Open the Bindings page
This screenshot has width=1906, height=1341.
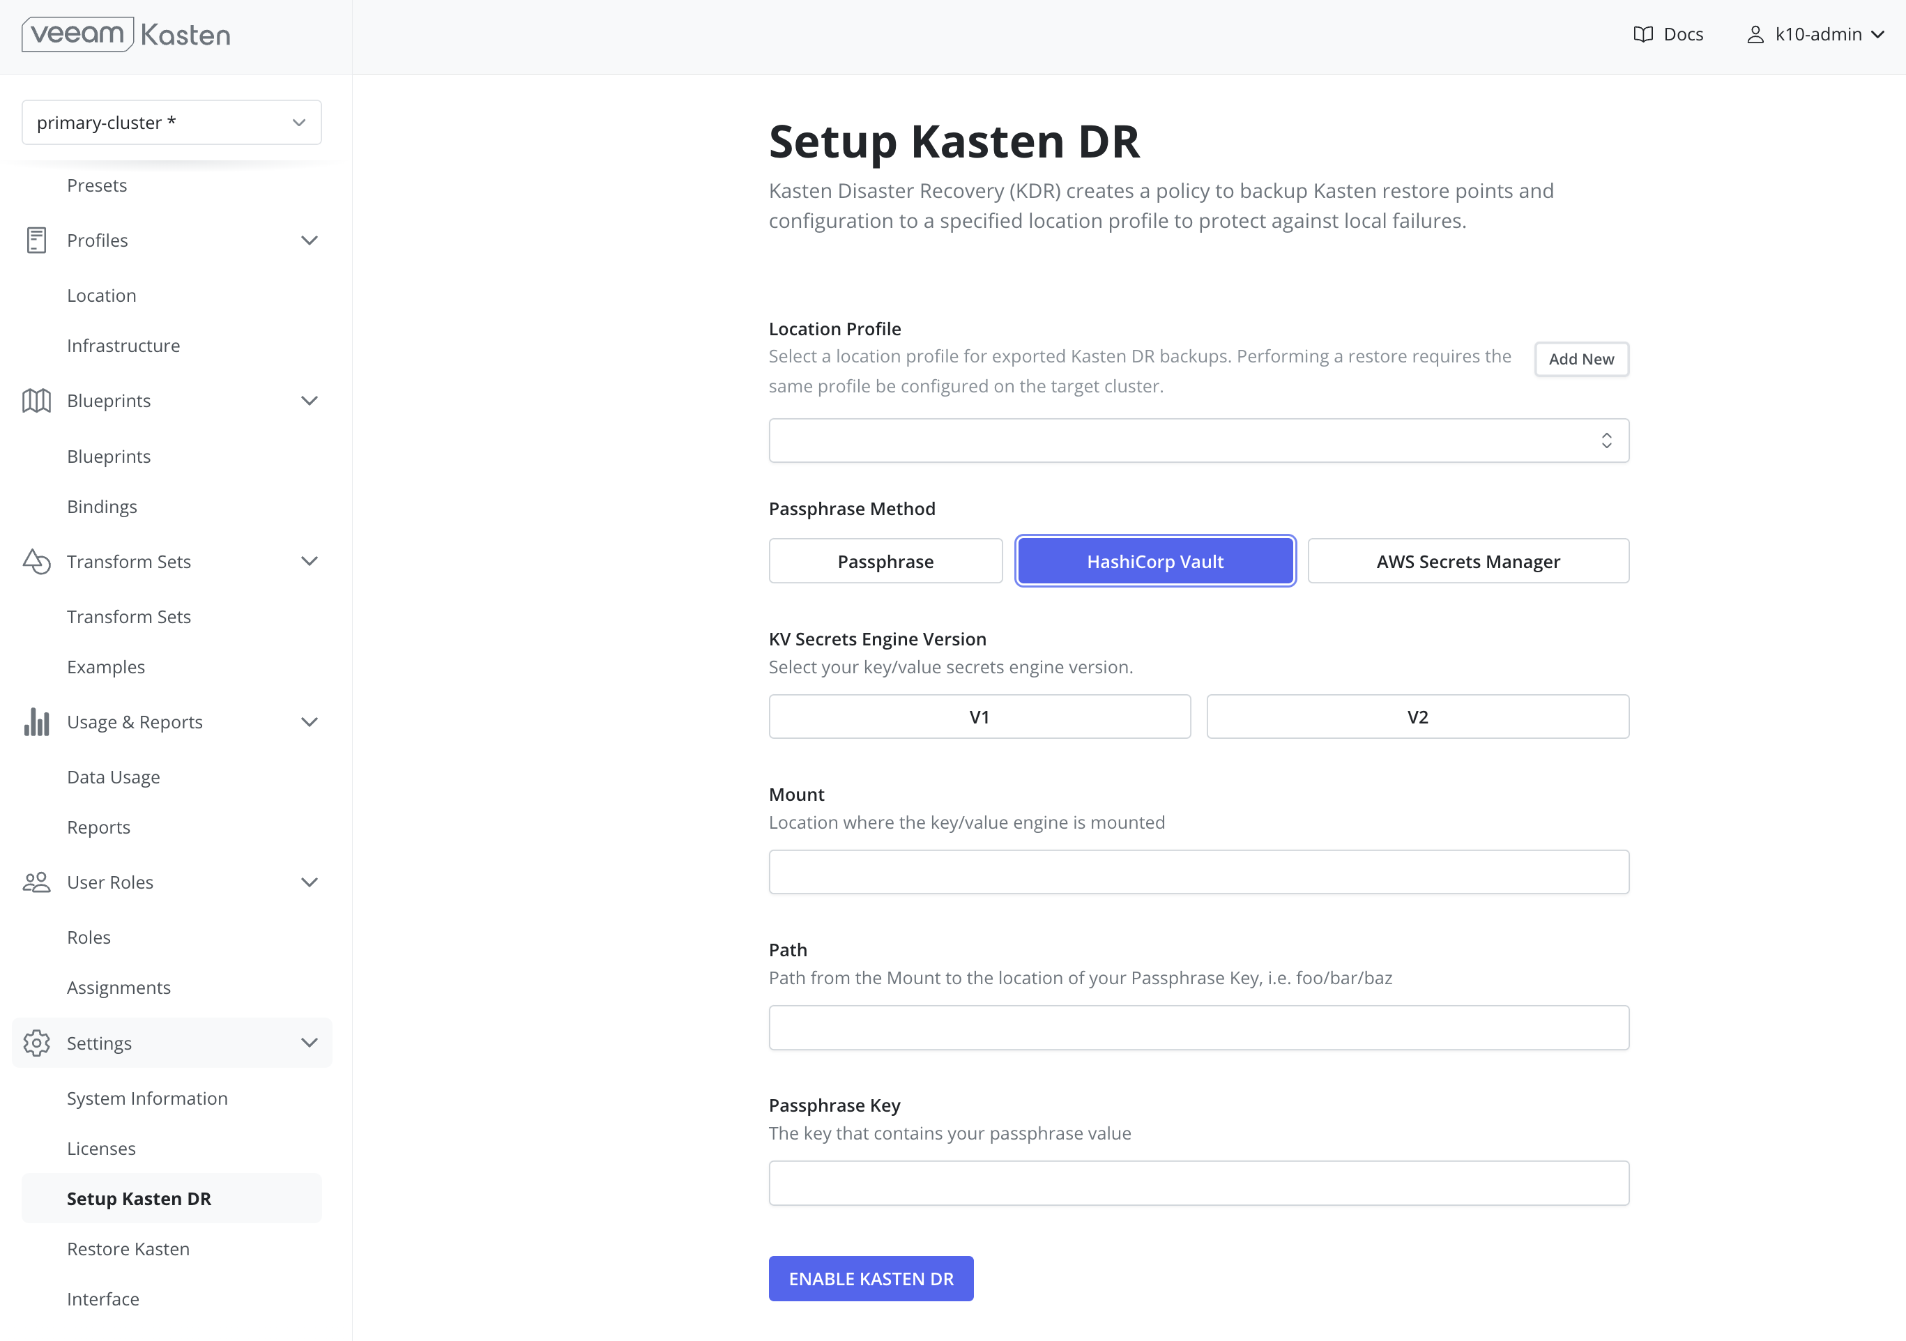point(101,506)
